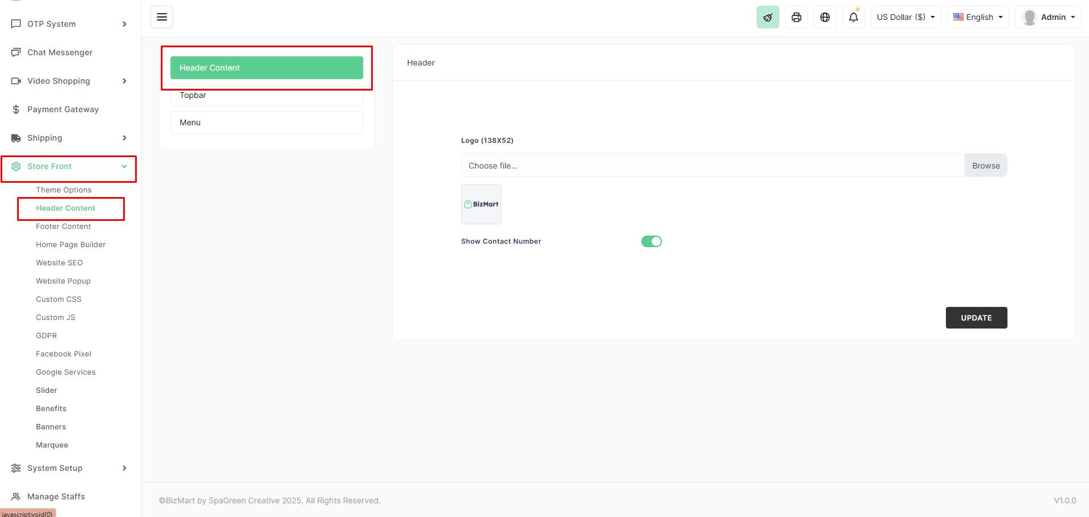Switch to the Menu tab

point(266,122)
